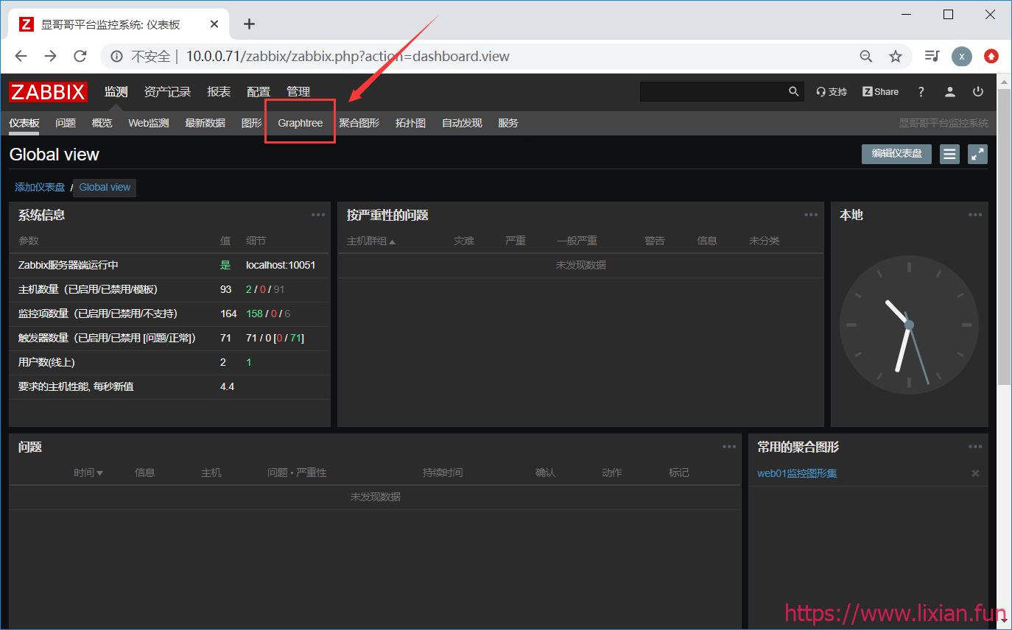This screenshot has width=1012, height=630.
Task: Switch to 问题 submenu tab
Action: 66,123
